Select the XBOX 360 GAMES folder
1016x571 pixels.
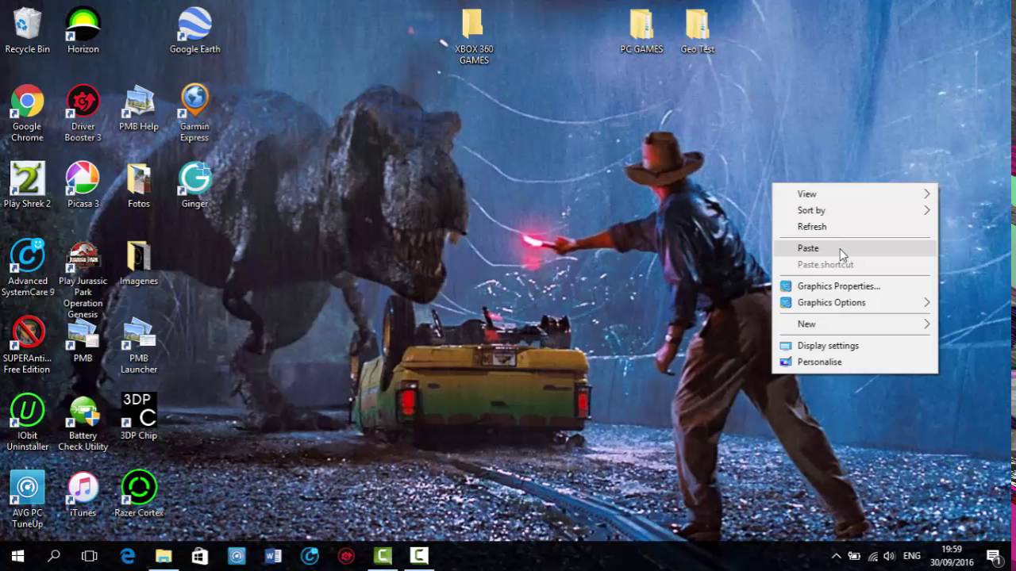[x=474, y=36]
